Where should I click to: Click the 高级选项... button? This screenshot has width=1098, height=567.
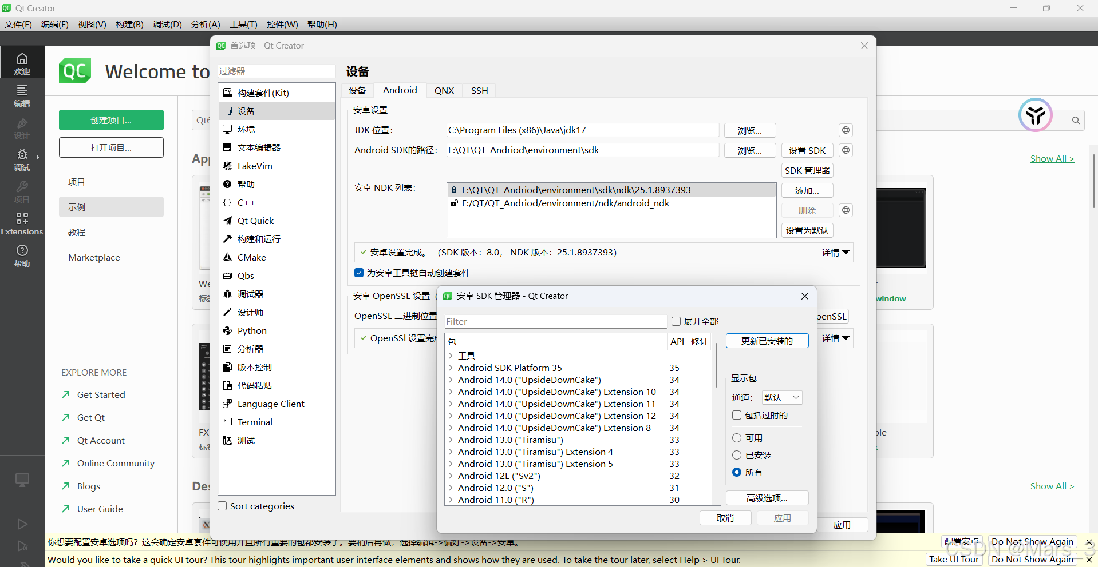(767, 498)
